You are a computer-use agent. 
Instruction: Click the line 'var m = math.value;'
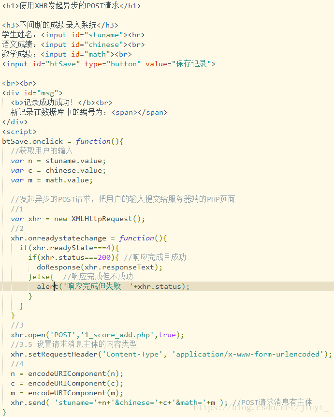[52, 180]
